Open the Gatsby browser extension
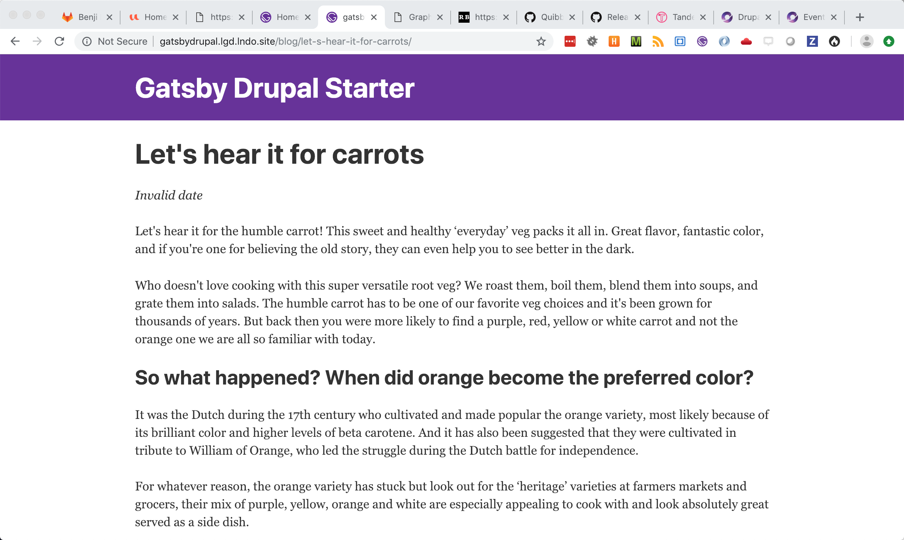Viewport: 904px width, 540px height. tap(702, 41)
